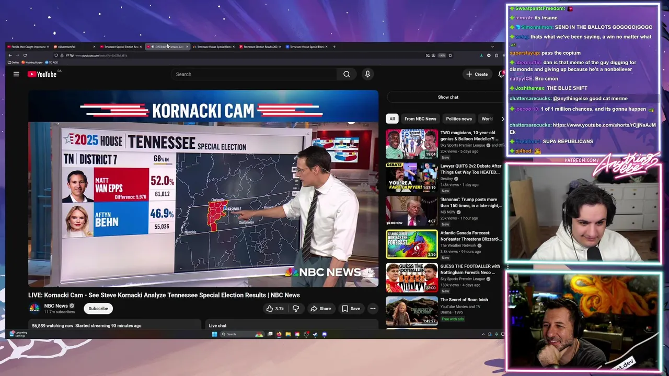Go back in browser history

10,55
